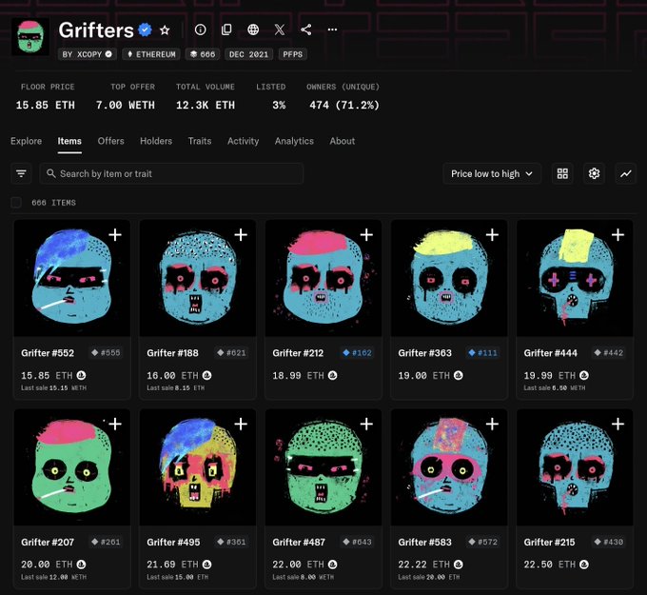
Task: Click the Grifter #363 title
Action: pos(425,353)
